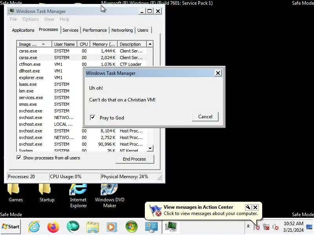The height and width of the screenshot is (235, 314).
Task: Expand the hidden tray icons arrow
Action: tap(248, 226)
